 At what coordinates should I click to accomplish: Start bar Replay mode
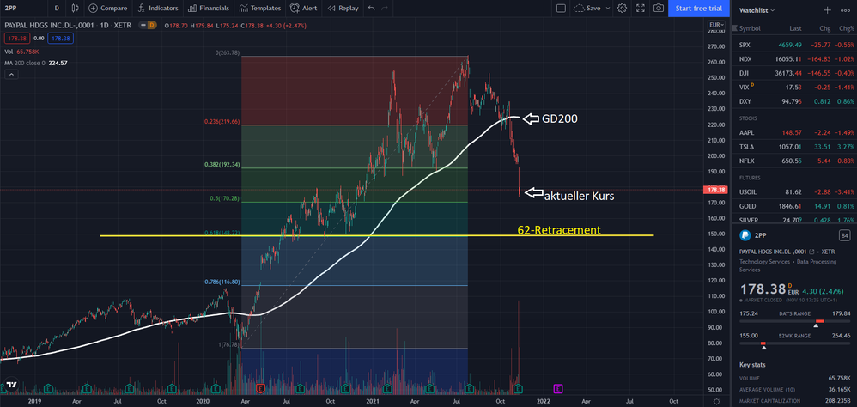click(343, 9)
